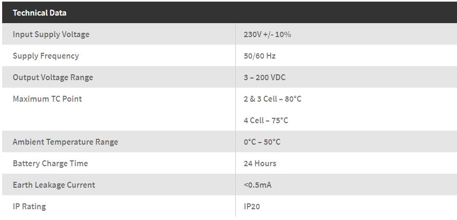Click the 3 – 200 VDC value
This screenshot has width=457, height=220.
click(264, 77)
